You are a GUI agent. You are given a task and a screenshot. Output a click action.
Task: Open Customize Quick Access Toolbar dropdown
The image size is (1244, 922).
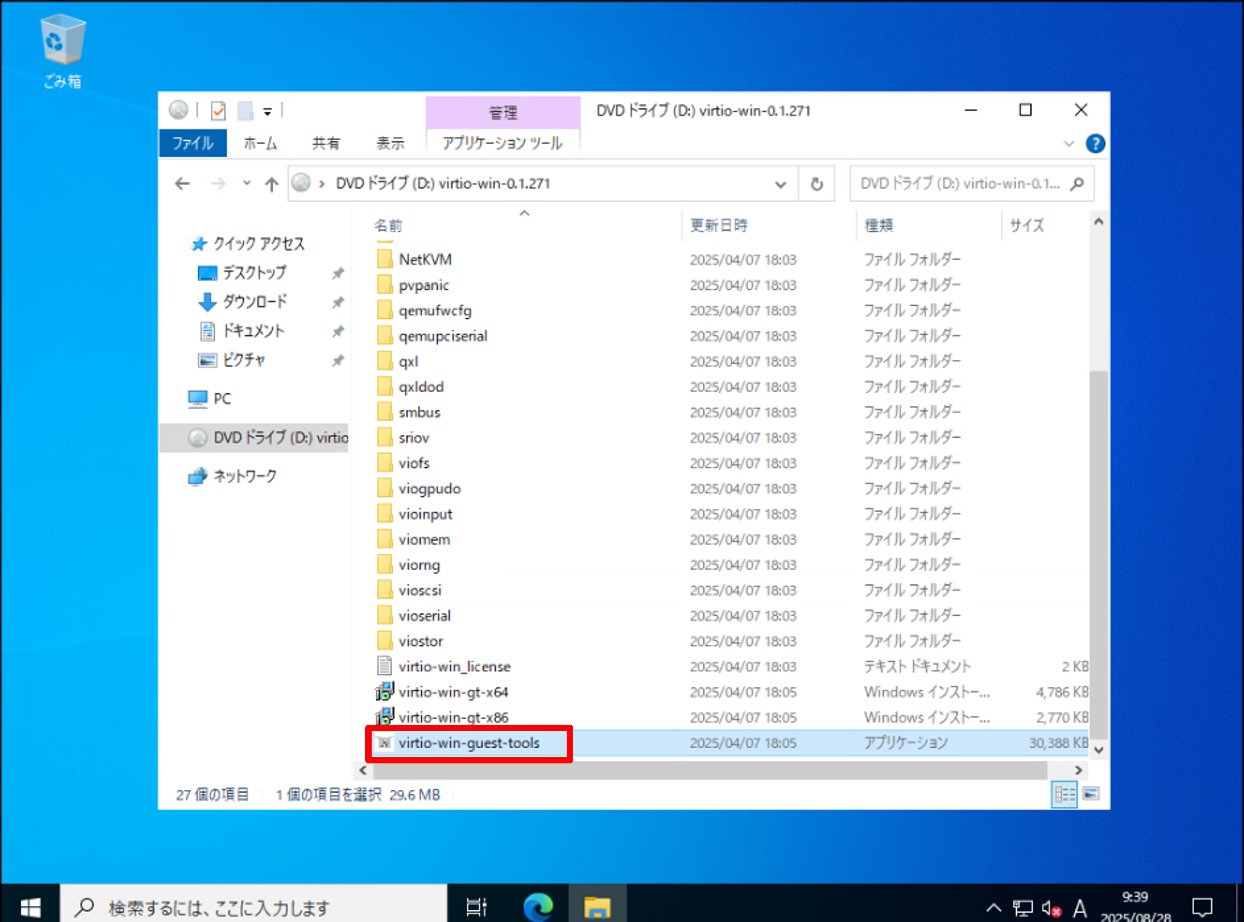[x=268, y=112]
